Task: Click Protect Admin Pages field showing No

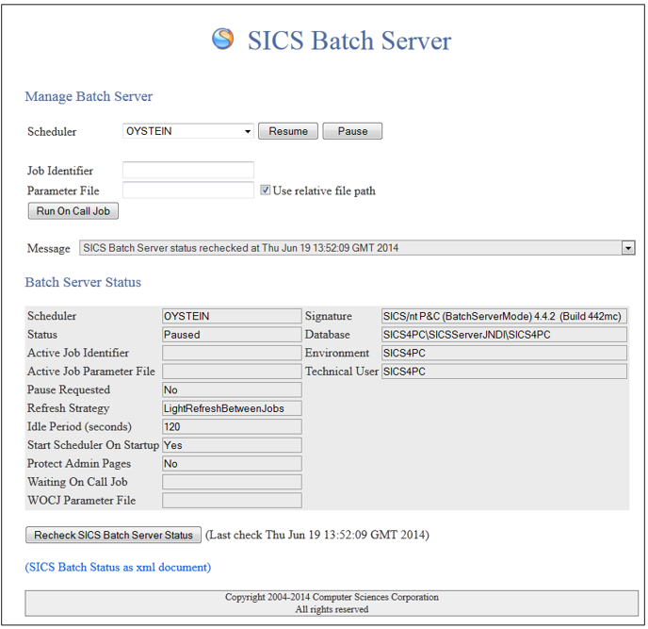Action: [232, 463]
